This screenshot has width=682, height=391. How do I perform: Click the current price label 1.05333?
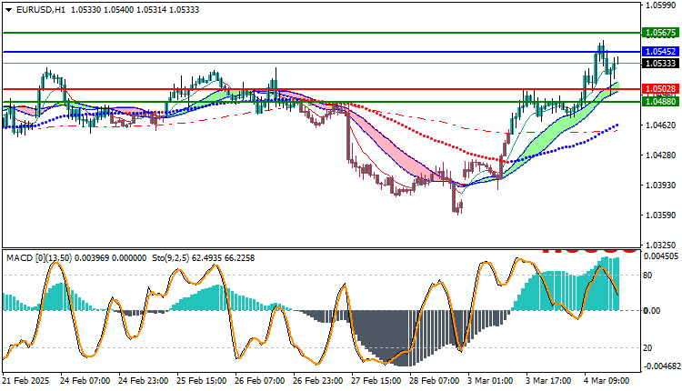click(x=660, y=64)
